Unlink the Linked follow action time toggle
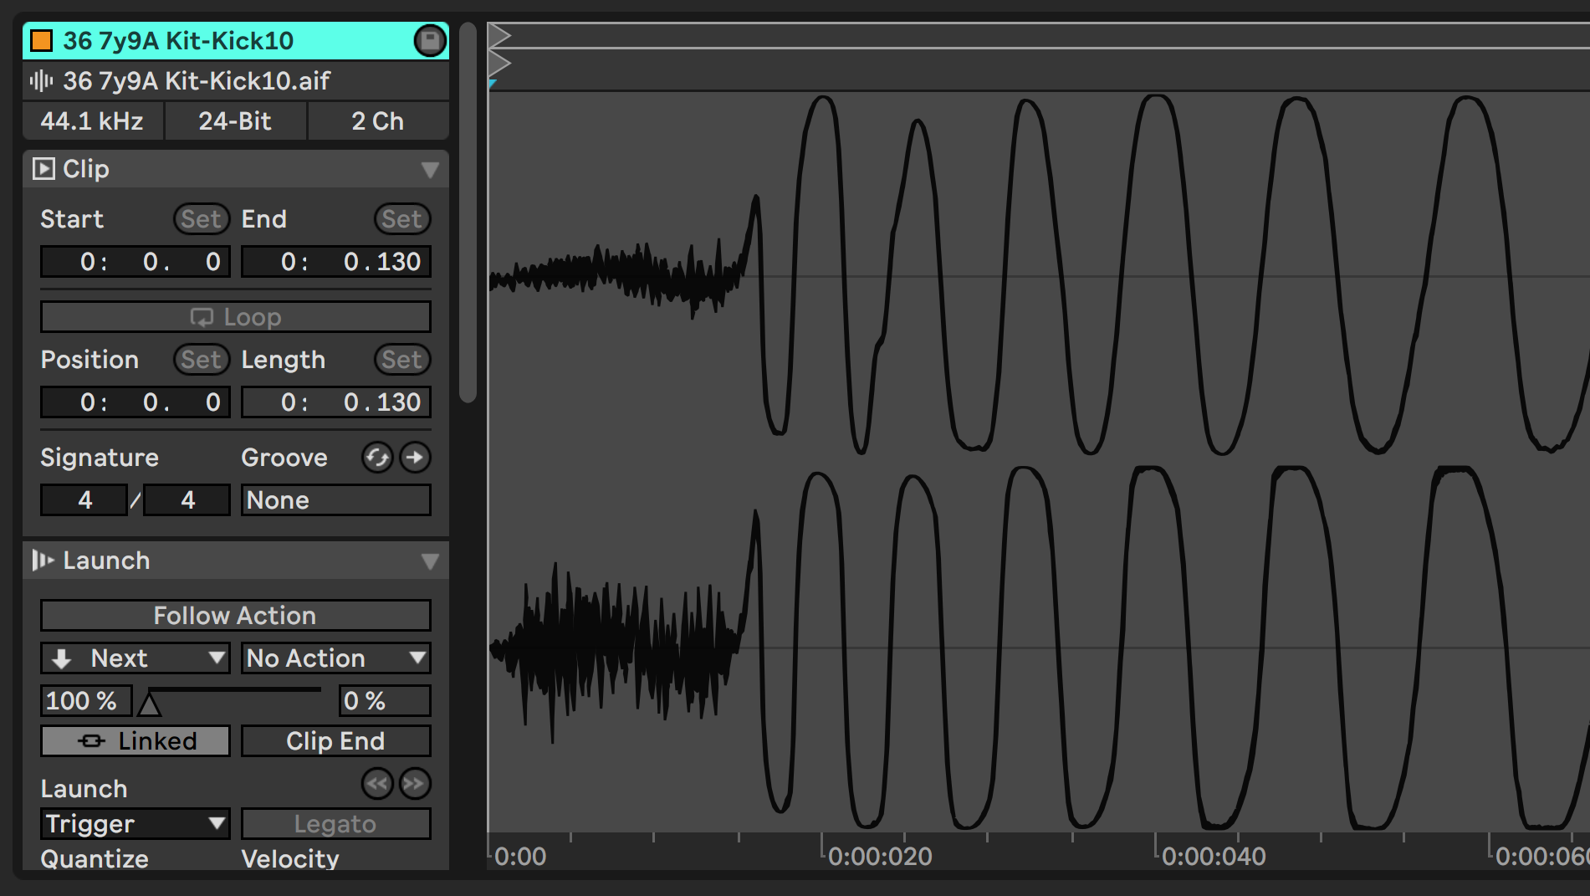This screenshot has width=1590, height=896. [x=134, y=740]
